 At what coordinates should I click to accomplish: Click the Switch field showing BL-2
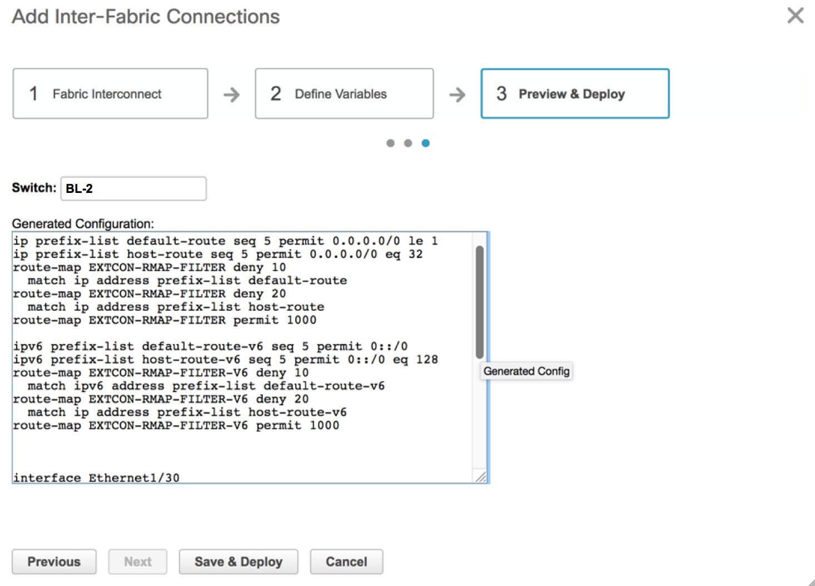pyautogui.click(x=133, y=188)
